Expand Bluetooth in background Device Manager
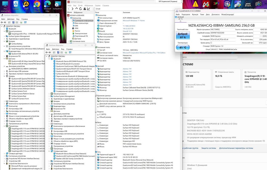 [x=4, y=29]
